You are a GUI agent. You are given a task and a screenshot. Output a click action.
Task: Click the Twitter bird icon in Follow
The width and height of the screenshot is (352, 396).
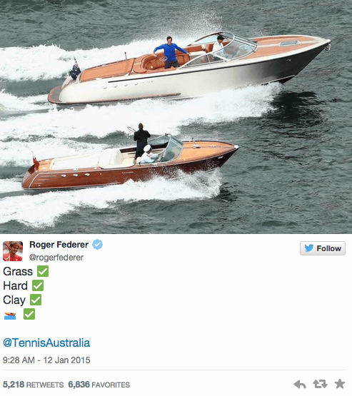pyautogui.click(x=308, y=248)
